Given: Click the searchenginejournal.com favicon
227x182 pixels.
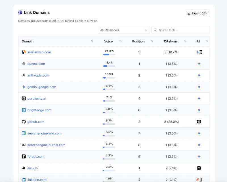Looking at the screenshot, I should click(x=24, y=145).
